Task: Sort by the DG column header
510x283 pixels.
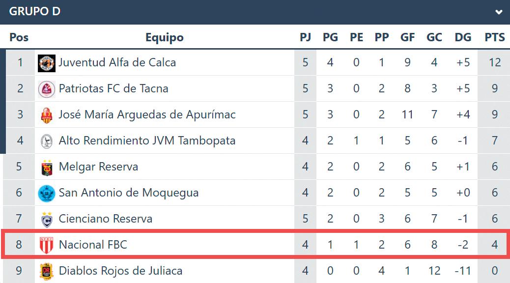Action: [463, 37]
